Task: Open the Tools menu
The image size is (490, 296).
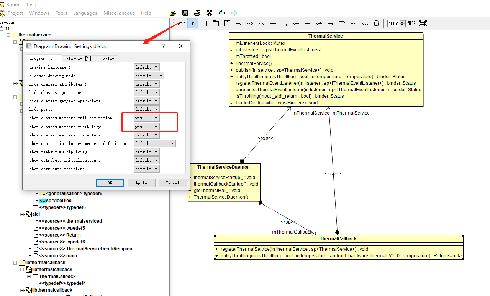Action: [61, 13]
